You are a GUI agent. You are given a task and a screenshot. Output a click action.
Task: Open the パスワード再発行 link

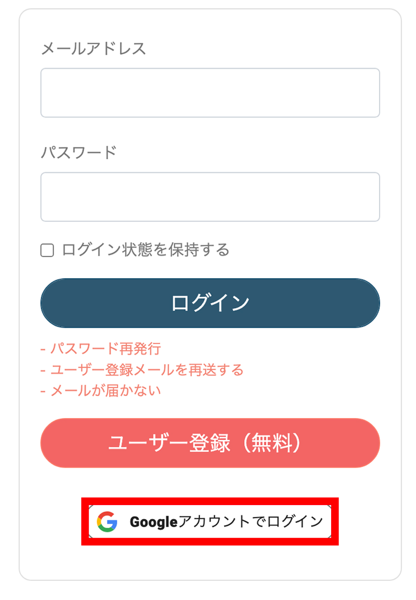106,349
